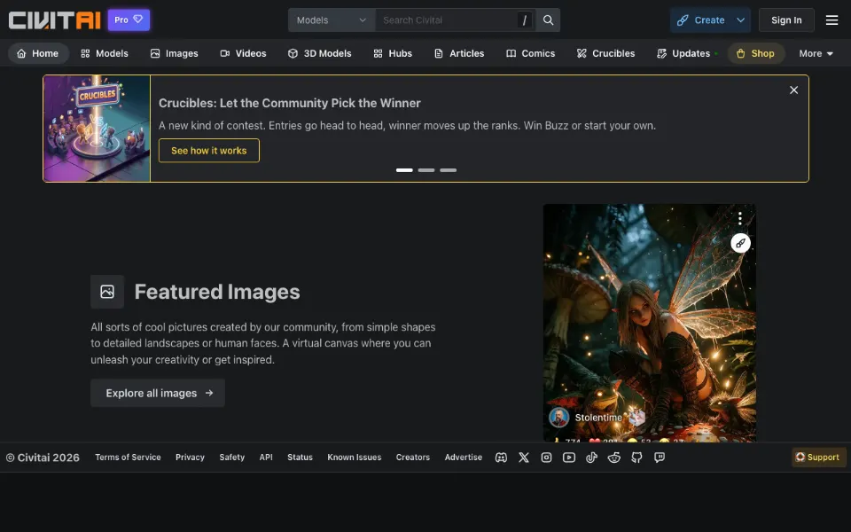Click the Support button in footer
Viewport: 851px width, 532px height.
[818, 458]
